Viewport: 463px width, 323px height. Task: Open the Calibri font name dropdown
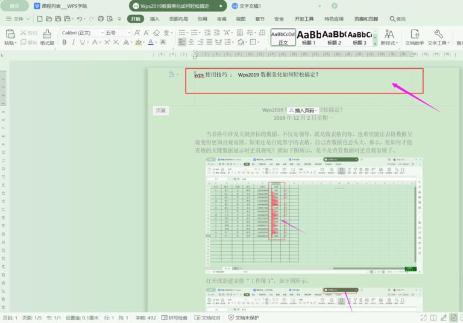102,33
